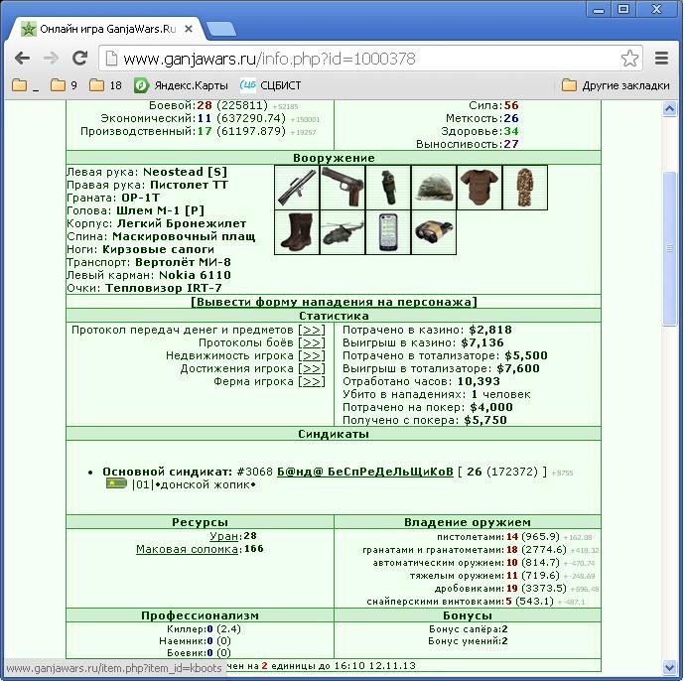Viewport: 687px width, 681px height.
Task: Open the СЦБИСТ bookmark
Action: (270, 85)
